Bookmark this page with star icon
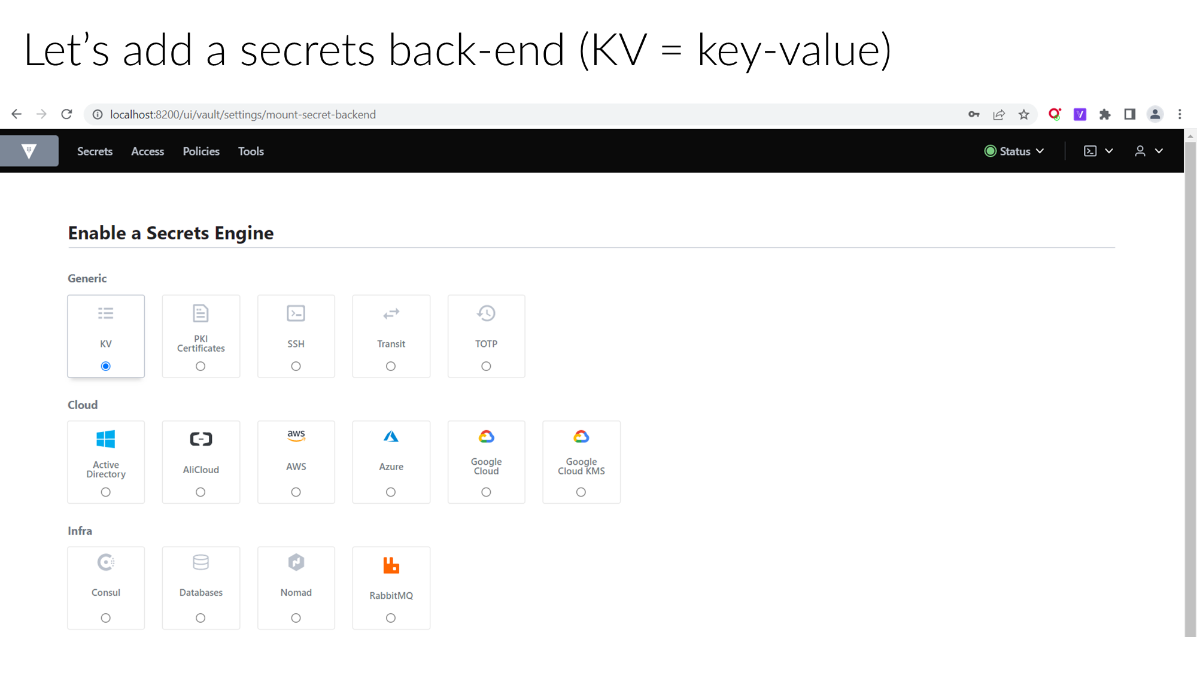 (x=1024, y=114)
